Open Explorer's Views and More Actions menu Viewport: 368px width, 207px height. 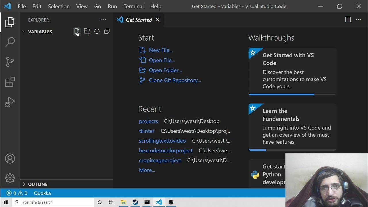[x=103, y=20]
